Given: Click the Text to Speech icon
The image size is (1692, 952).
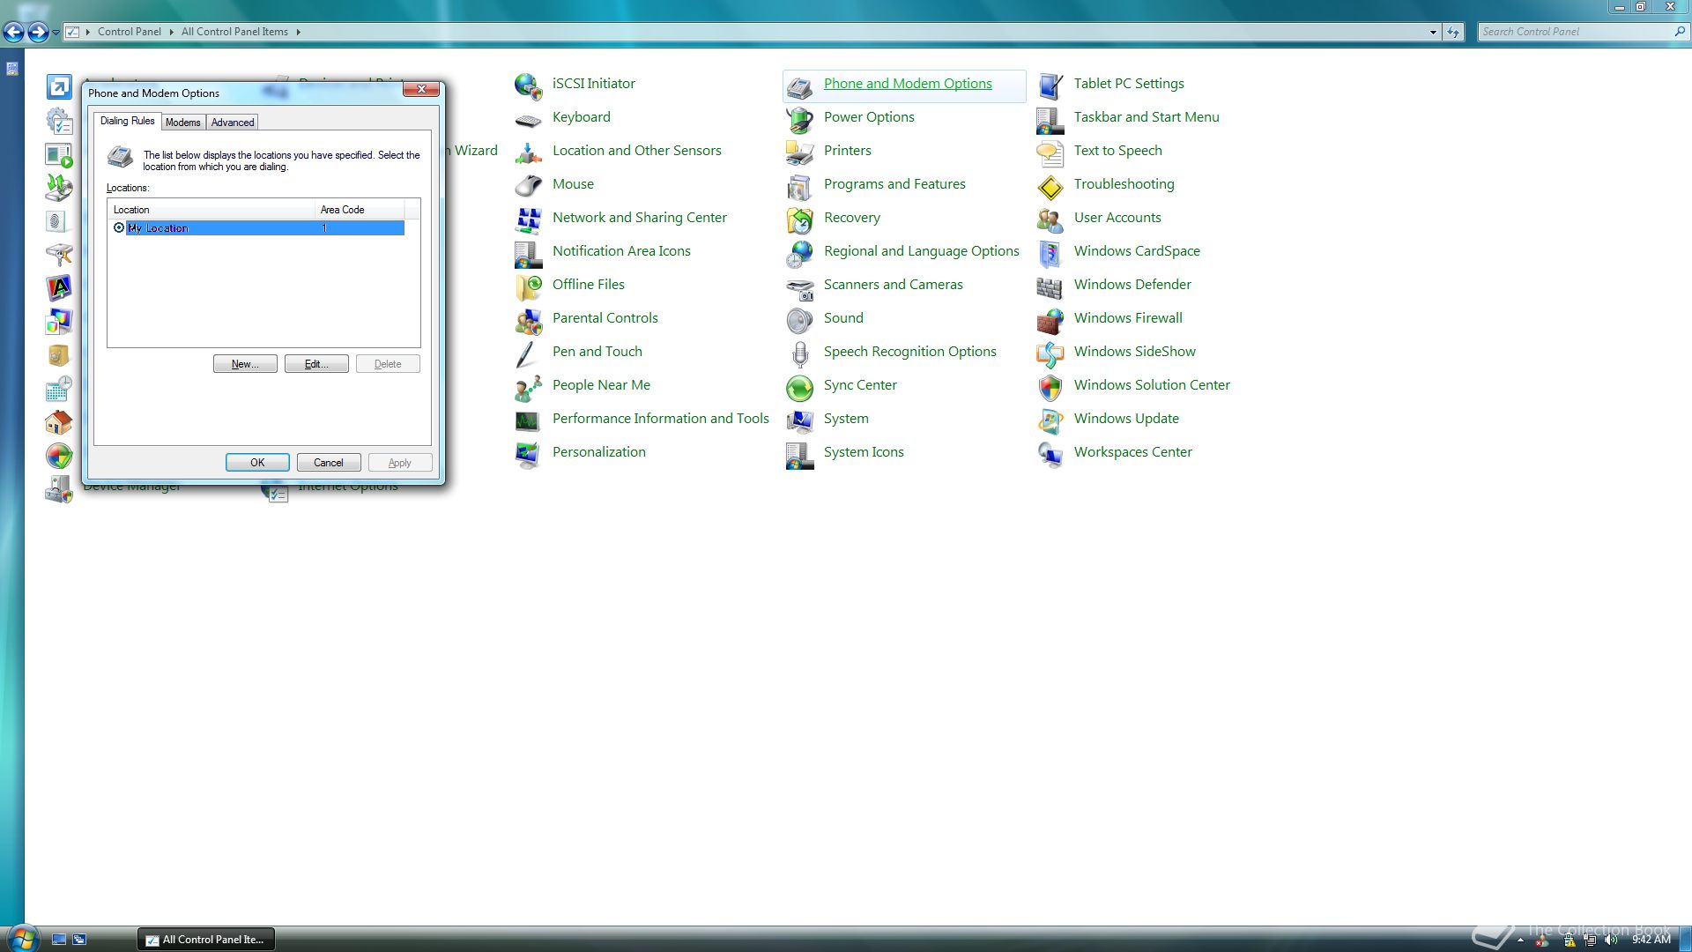Looking at the screenshot, I should [1050, 152].
